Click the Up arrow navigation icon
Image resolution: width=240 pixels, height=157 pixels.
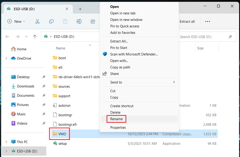tap(35, 37)
